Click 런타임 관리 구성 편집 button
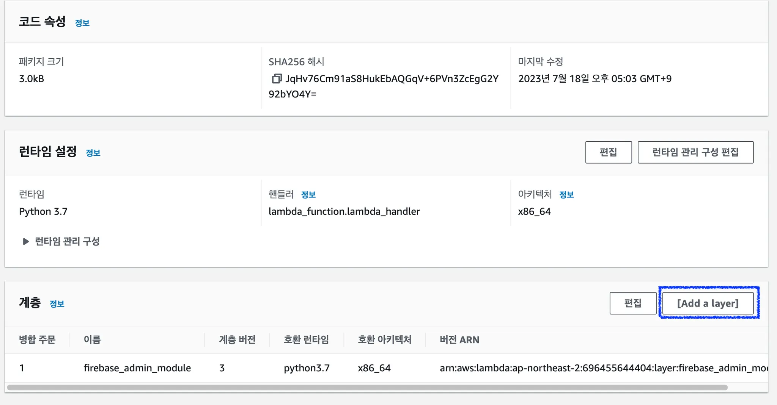Image resolution: width=777 pixels, height=405 pixels. (695, 152)
